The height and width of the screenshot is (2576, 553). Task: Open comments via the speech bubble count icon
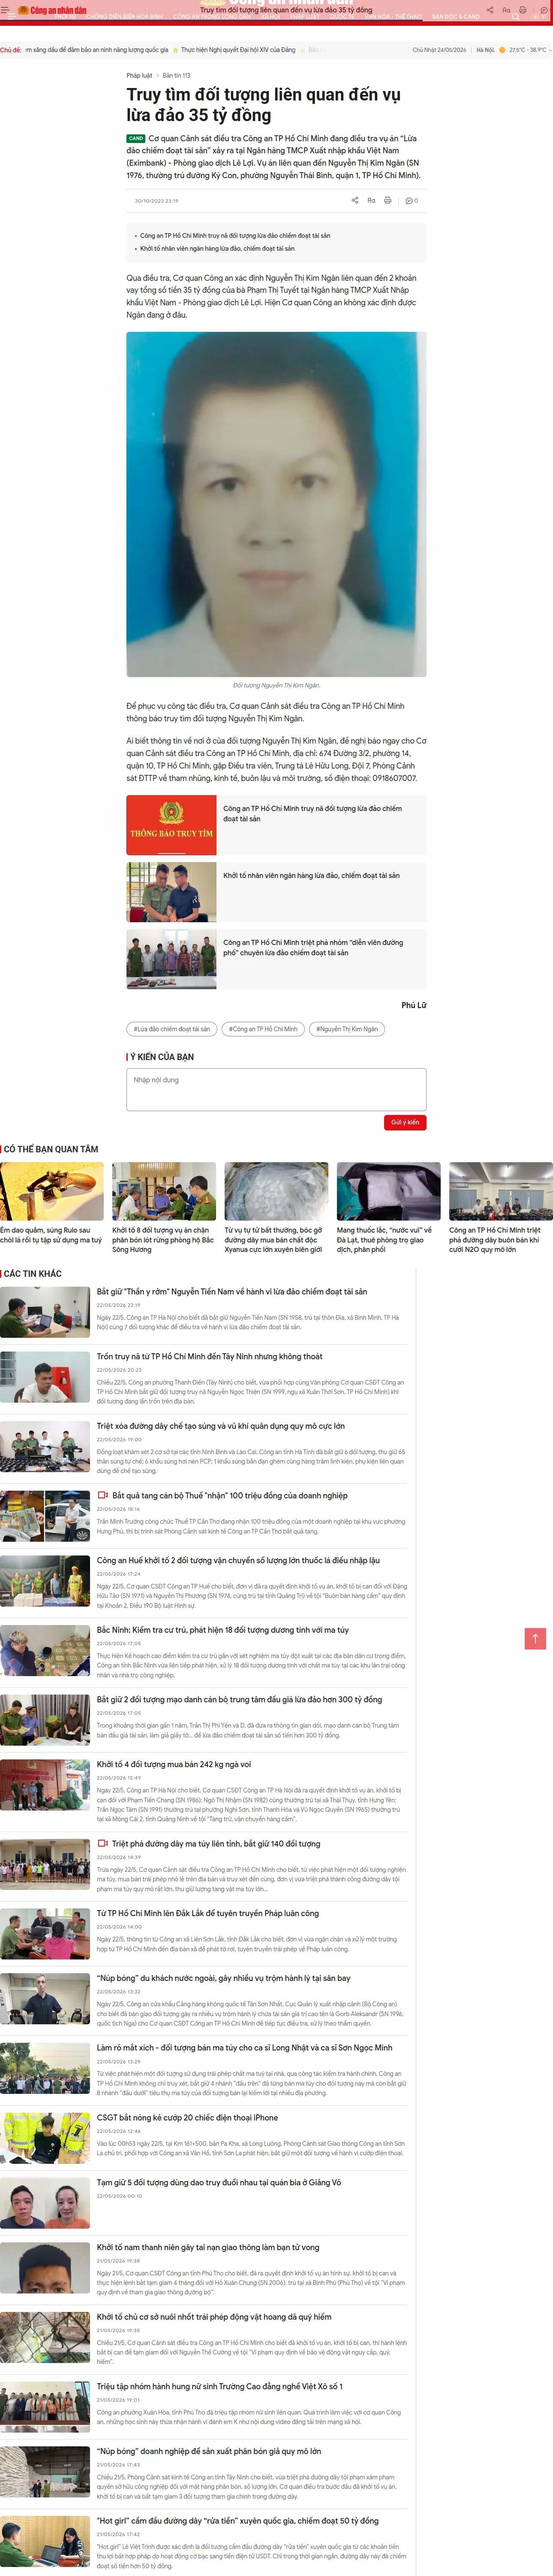tap(411, 200)
